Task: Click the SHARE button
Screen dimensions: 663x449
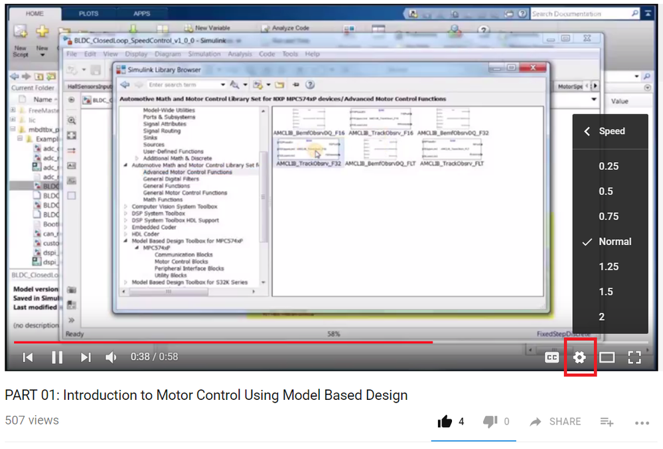Action: tap(555, 422)
